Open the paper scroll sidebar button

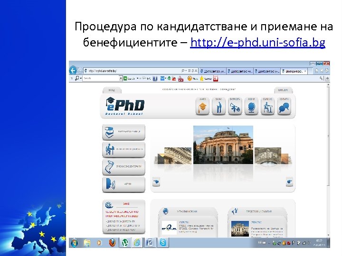coord(123,167)
